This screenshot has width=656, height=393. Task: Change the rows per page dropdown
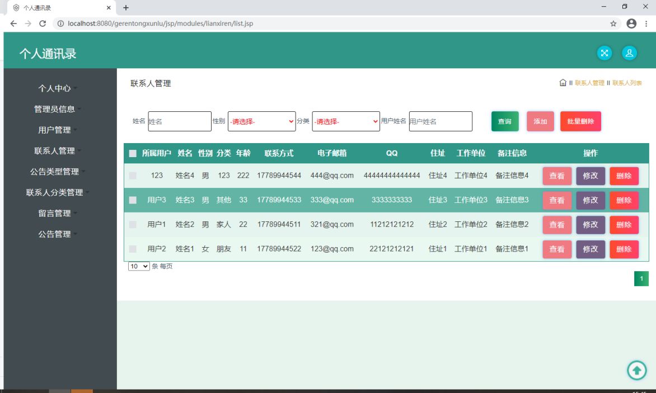(139, 267)
